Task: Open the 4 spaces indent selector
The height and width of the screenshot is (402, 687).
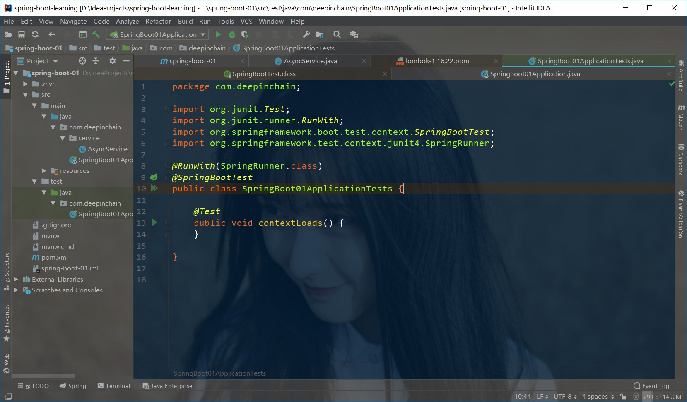Action: coord(598,397)
